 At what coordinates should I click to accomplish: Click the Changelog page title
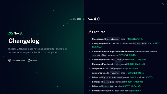click(24, 41)
